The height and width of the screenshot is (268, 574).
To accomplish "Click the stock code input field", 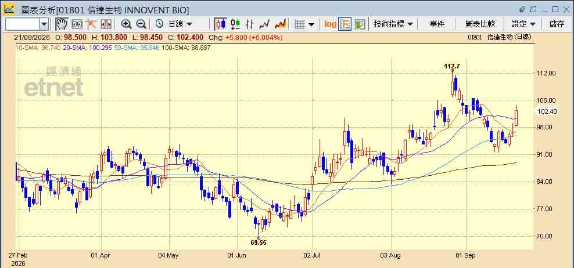I will (22, 24).
